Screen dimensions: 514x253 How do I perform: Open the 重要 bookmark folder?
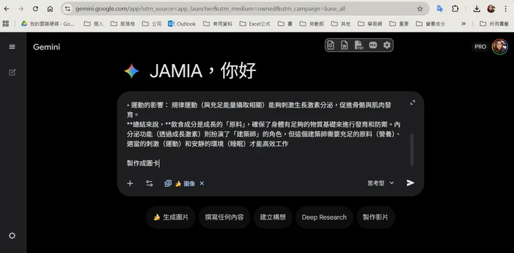(x=399, y=24)
